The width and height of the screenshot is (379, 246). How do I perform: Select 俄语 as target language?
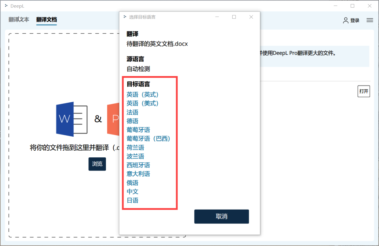click(x=132, y=183)
